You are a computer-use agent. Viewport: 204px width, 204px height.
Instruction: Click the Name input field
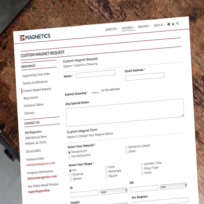click(x=96, y=74)
